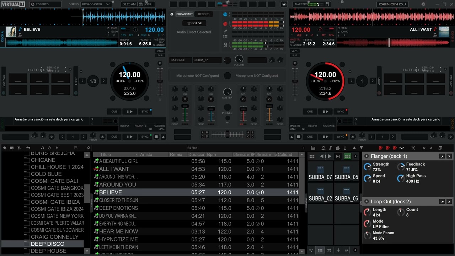Open the ROBERTO user login field
The image size is (455, 256).
[45, 4]
